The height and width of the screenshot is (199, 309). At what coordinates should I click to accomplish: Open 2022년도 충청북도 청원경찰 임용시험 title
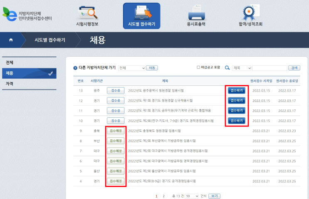[x=155, y=131]
